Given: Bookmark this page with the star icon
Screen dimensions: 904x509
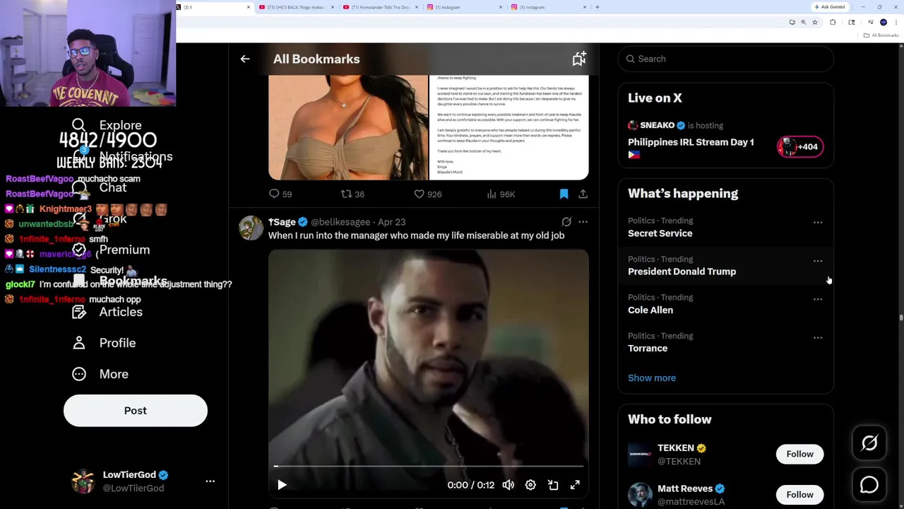Looking at the screenshot, I should [x=814, y=23].
